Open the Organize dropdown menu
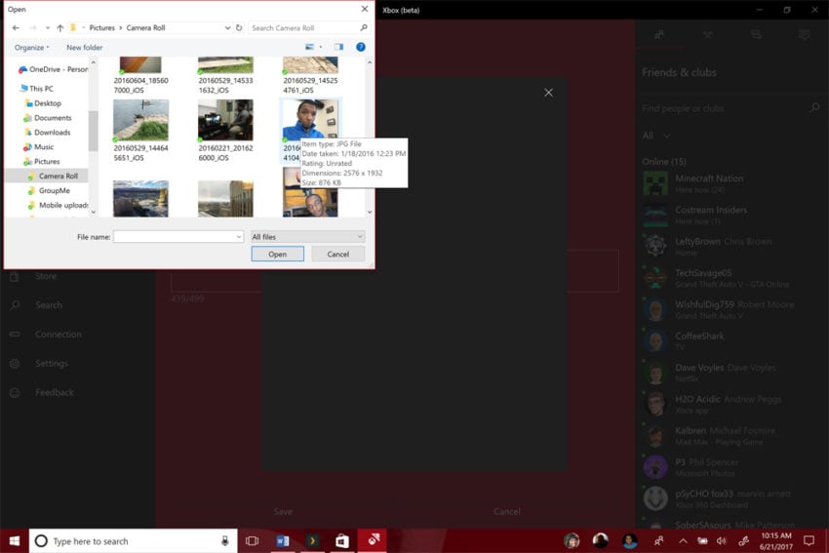The image size is (829, 553). tap(32, 47)
